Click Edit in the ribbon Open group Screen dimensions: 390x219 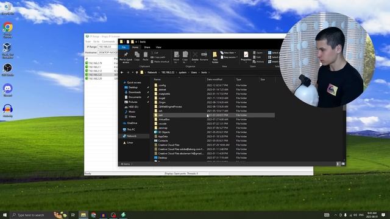(x=257, y=57)
